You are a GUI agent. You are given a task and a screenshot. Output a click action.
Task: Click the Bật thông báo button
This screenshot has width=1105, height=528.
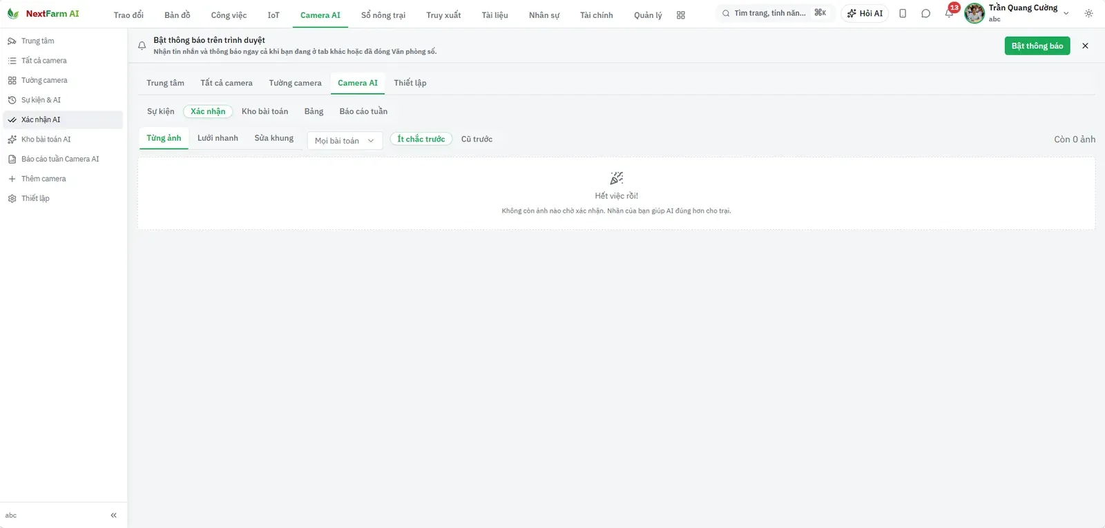1037,46
